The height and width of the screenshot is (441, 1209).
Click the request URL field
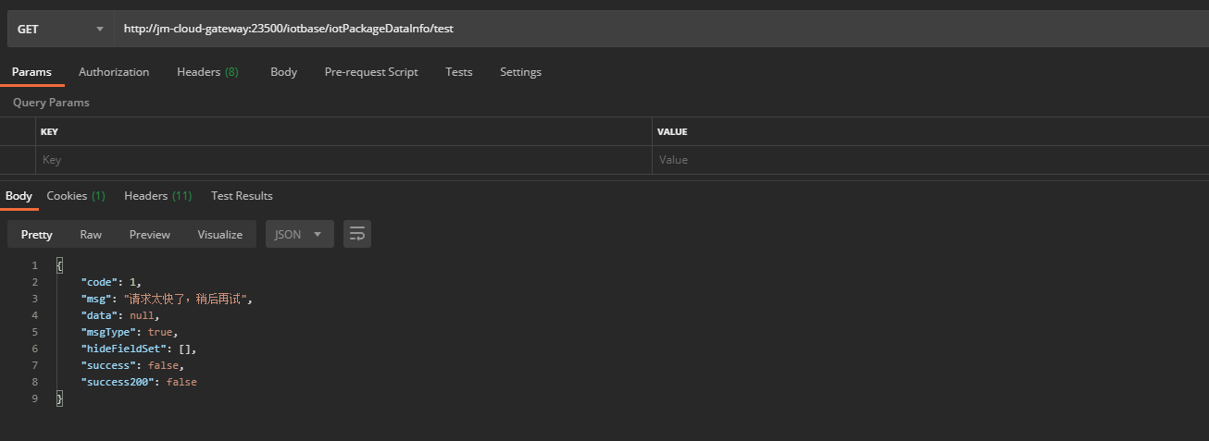point(648,29)
